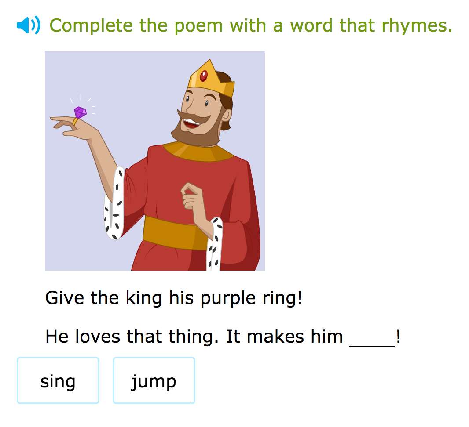Click the red jewel on the crown
Viewport: 469px width, 427px height.
tap(204, 76)
